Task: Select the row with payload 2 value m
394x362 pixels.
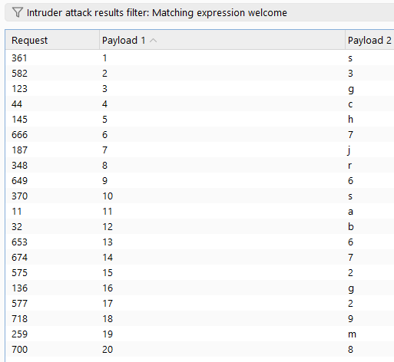Action: tap(200, 334)
